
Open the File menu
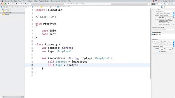pos(11,1)
